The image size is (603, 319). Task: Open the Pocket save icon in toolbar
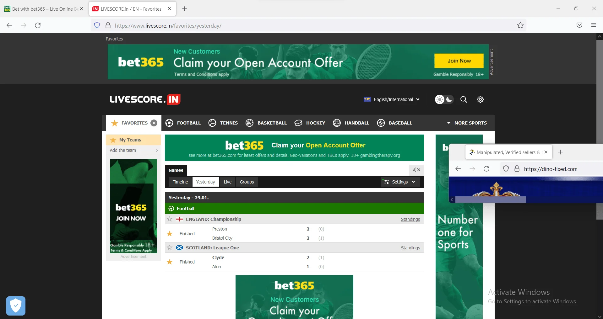click(x=579, y=25)
